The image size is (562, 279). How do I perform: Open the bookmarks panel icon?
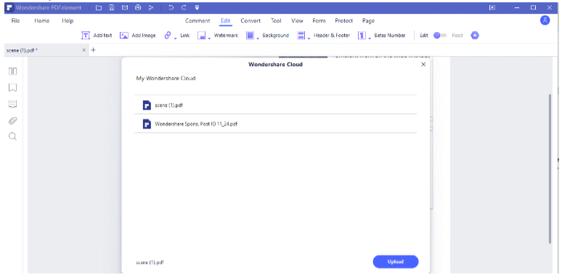[x=12, y=87]
